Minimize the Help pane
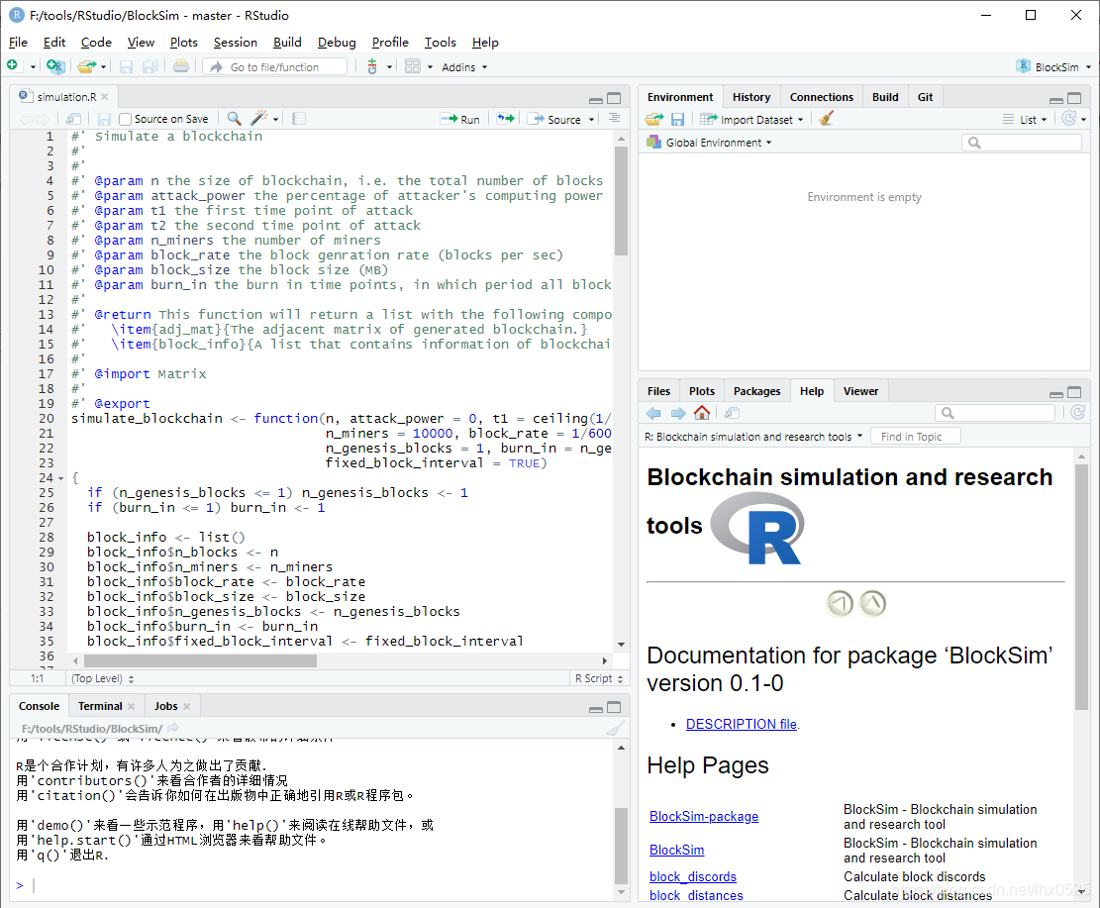This screenshot has width=1100, height=908. coord(1056,393)
